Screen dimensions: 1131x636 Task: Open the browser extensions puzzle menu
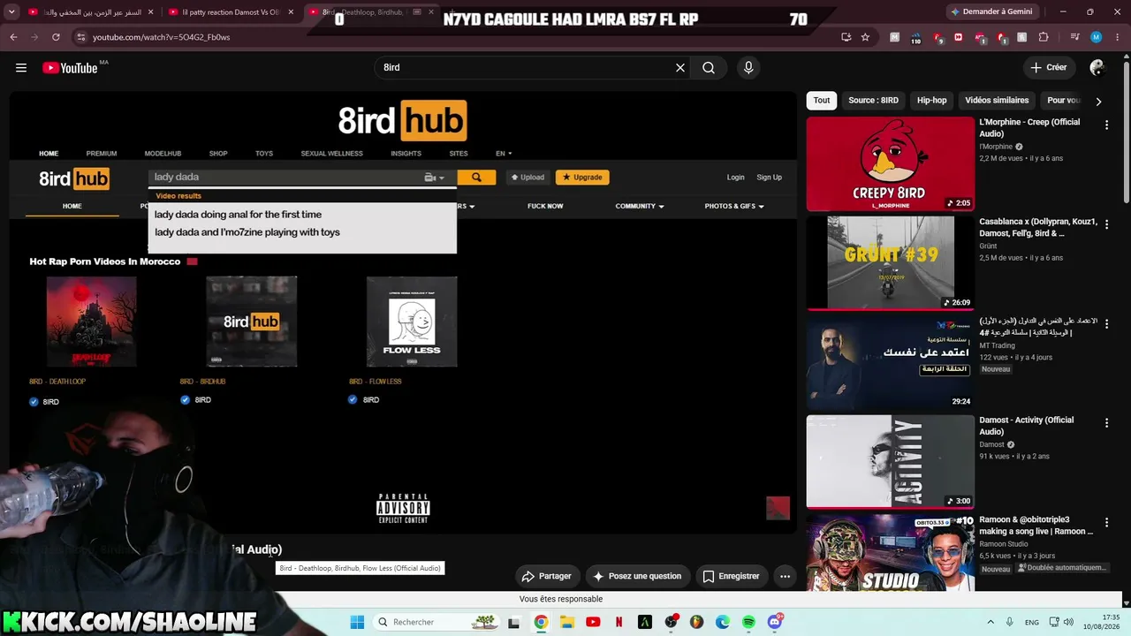1044,37
